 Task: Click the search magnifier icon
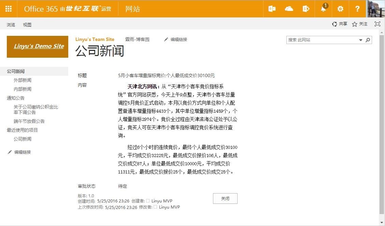pos(368,40)
